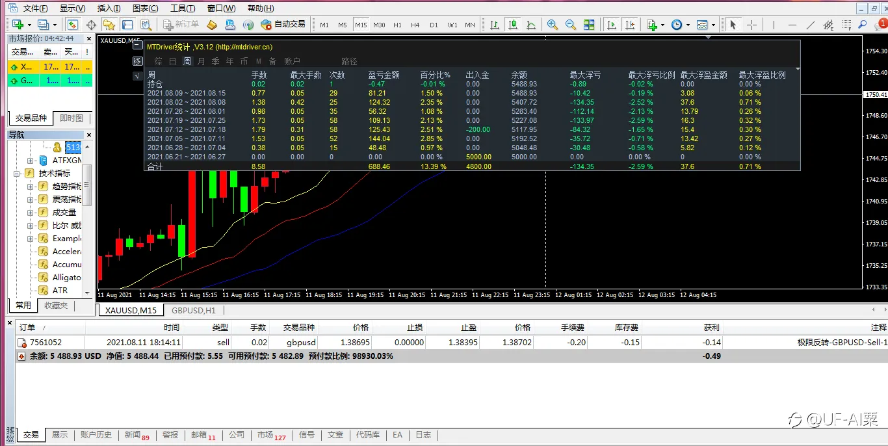Open the 收藏夹 tab in Navigator
The width and height of the screenshot is (888, 446).
click(56, 305)
